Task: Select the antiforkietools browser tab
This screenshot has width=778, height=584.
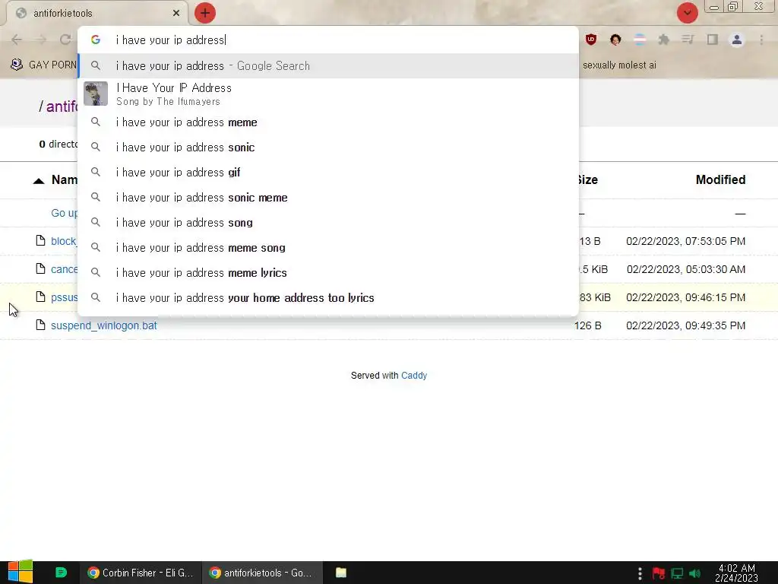Action: (x=97, y=13)
